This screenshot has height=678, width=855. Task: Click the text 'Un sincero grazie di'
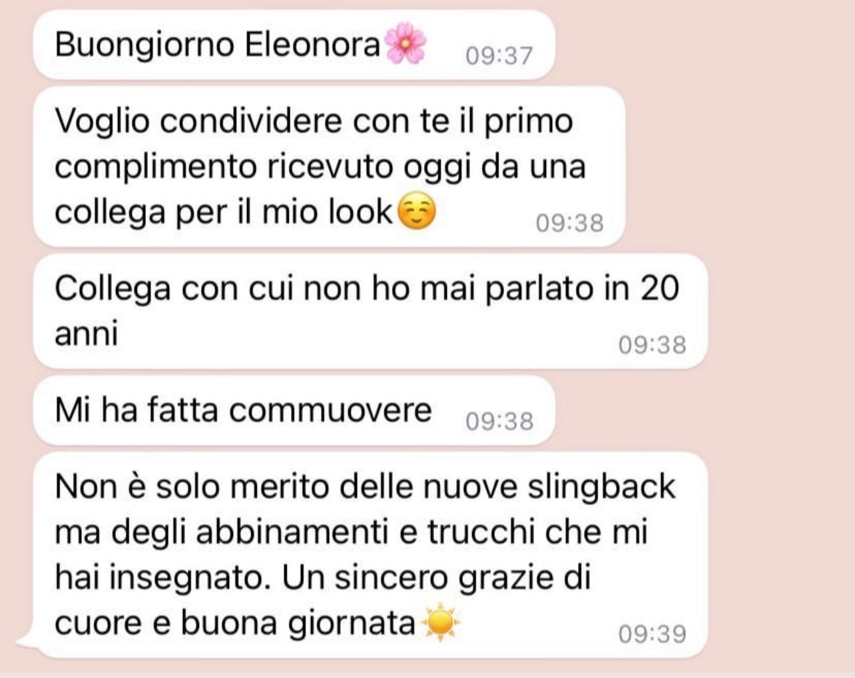pos(436,577)
